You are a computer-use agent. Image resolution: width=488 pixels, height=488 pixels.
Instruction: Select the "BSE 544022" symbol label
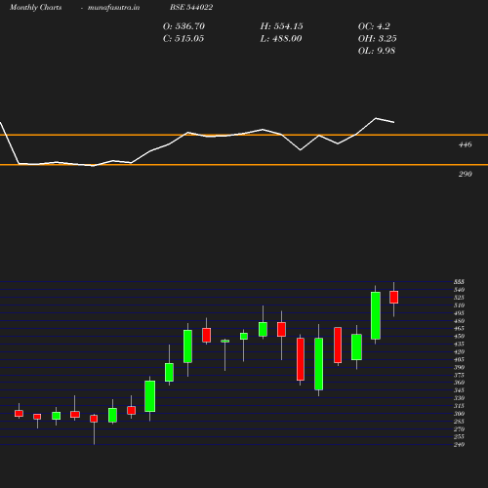(x=191, y=7)
